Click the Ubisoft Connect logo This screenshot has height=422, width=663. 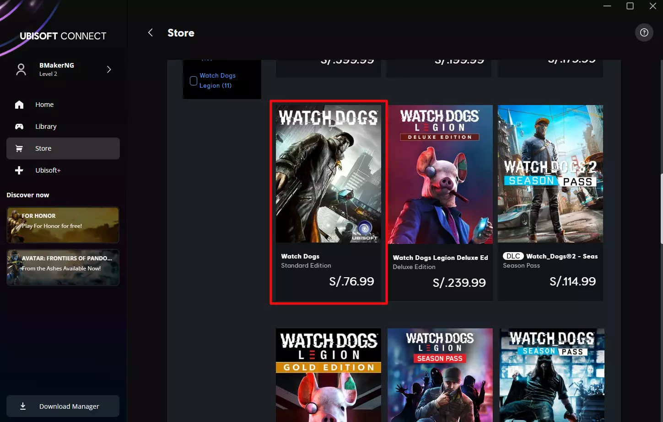(x=63, y=36)
